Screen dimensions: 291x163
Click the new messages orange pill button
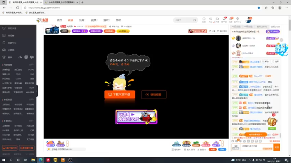256,134
